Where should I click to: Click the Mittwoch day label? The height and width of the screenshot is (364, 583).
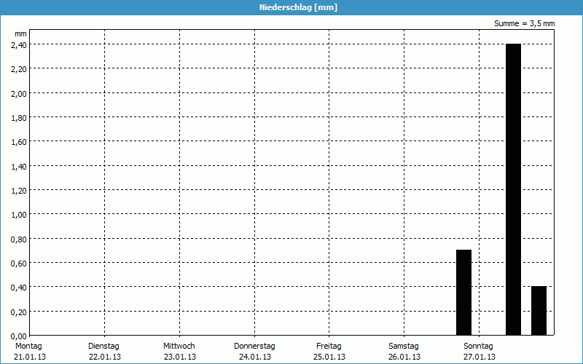pyautogui.click(x=179, y=346)
